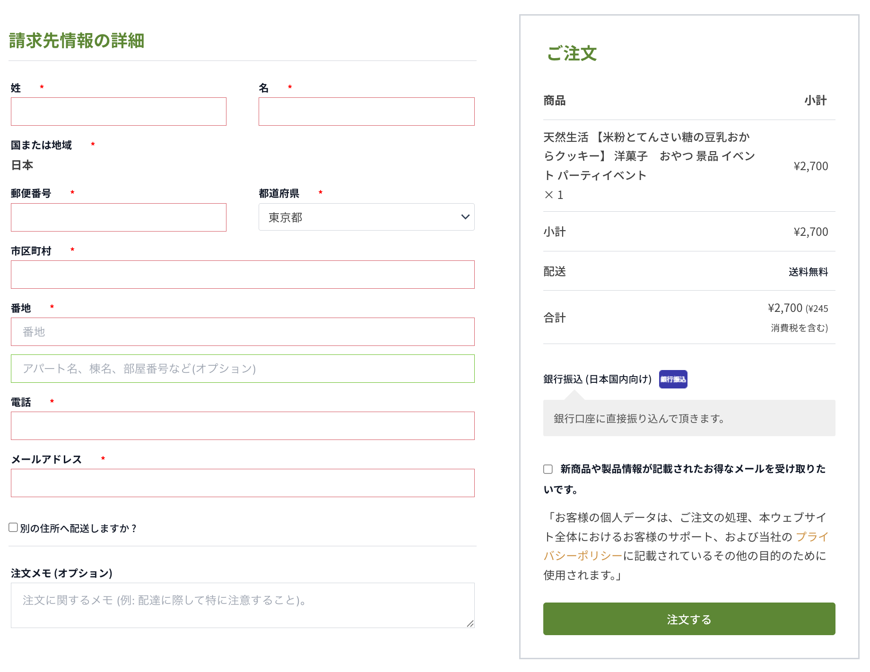
Task: Select the 銀行振込 (日本国内向け) payment label
Action: pos(597,379)
